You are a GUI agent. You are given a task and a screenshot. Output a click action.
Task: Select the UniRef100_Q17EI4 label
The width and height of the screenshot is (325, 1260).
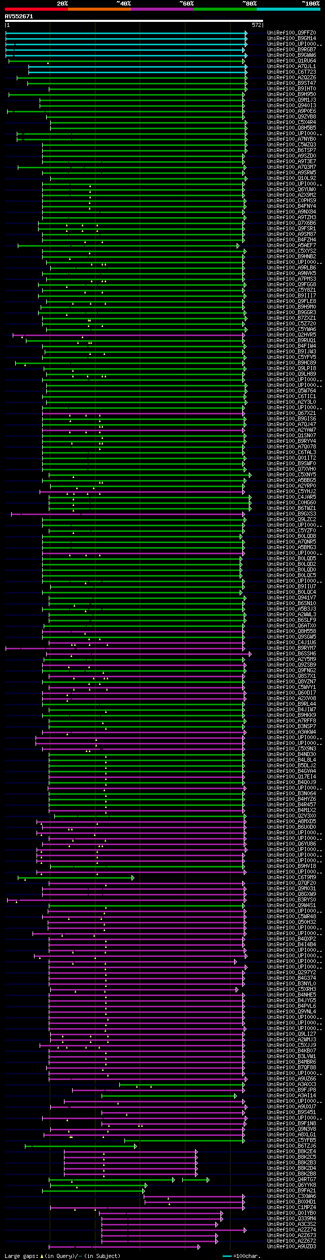[x=291, y=777]
